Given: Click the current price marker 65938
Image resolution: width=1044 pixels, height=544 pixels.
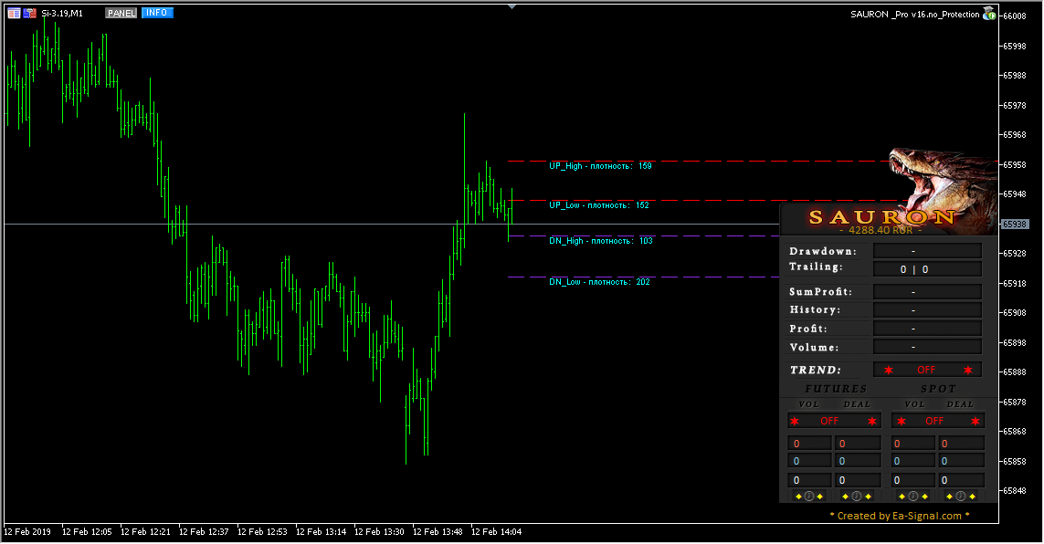Looking at the screenshot, I should pyautogui.click(x=1016, y=225).
